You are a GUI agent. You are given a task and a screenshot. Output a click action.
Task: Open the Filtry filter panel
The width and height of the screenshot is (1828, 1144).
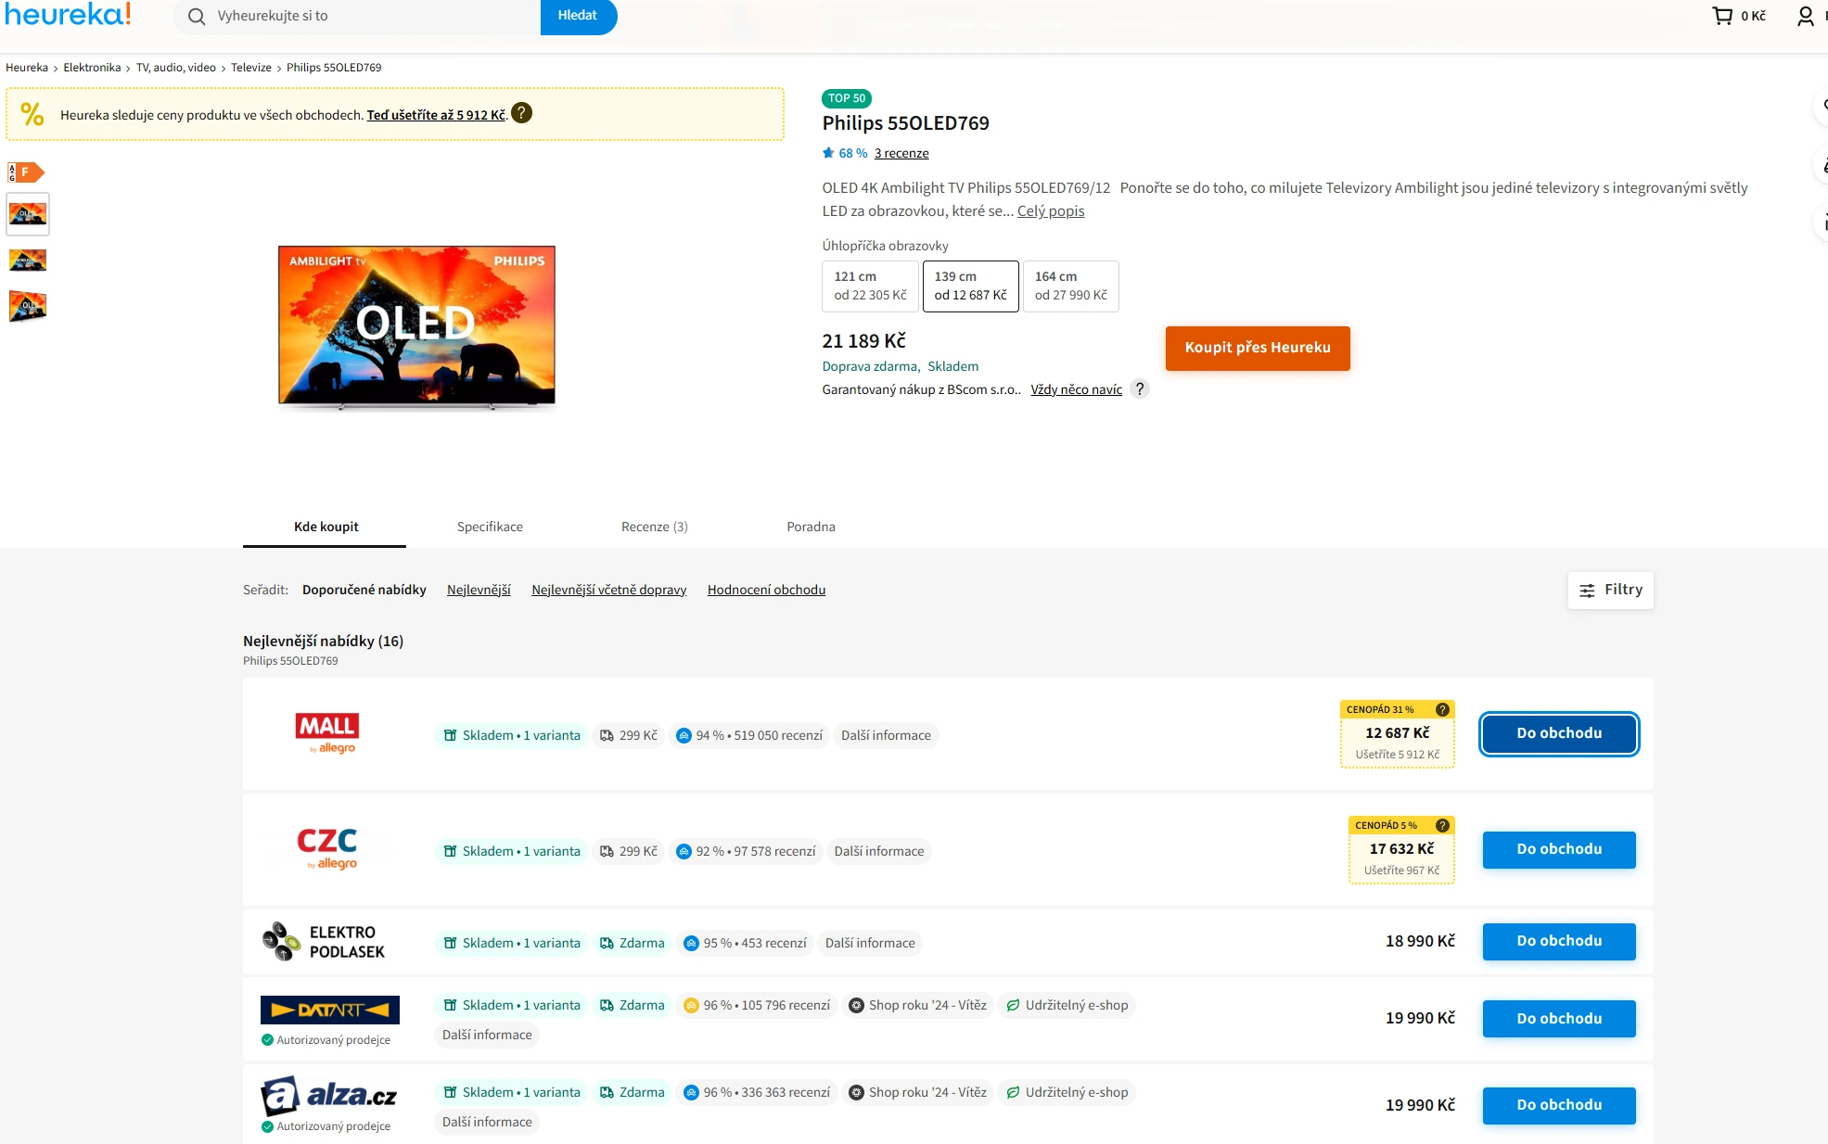click(x=1610, y=590)
